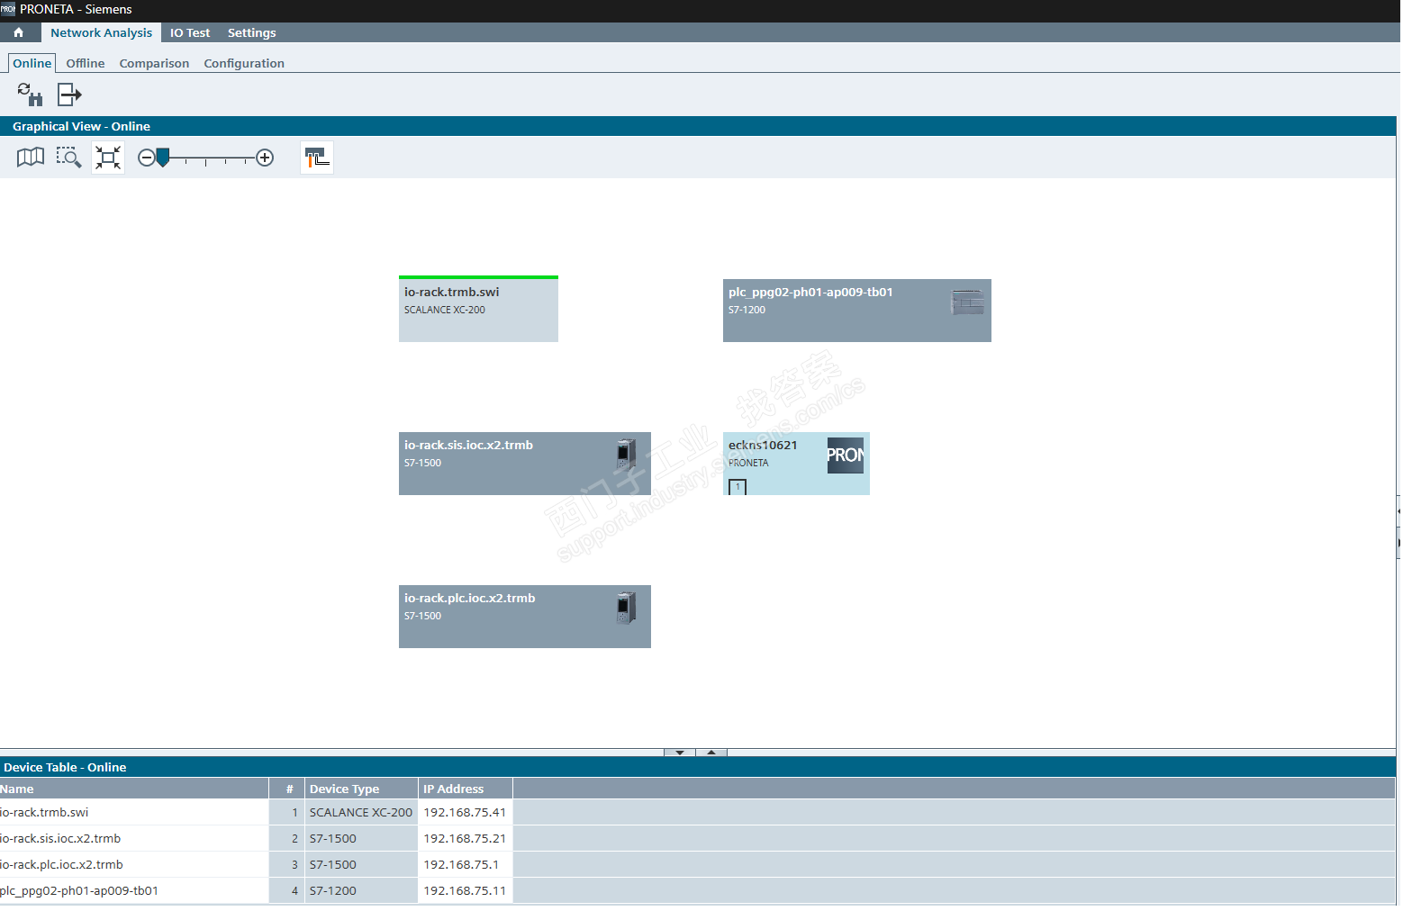Click the S7-1500 icon on io-rack.plc.ioc.x2.trmb

pos(626,608)
